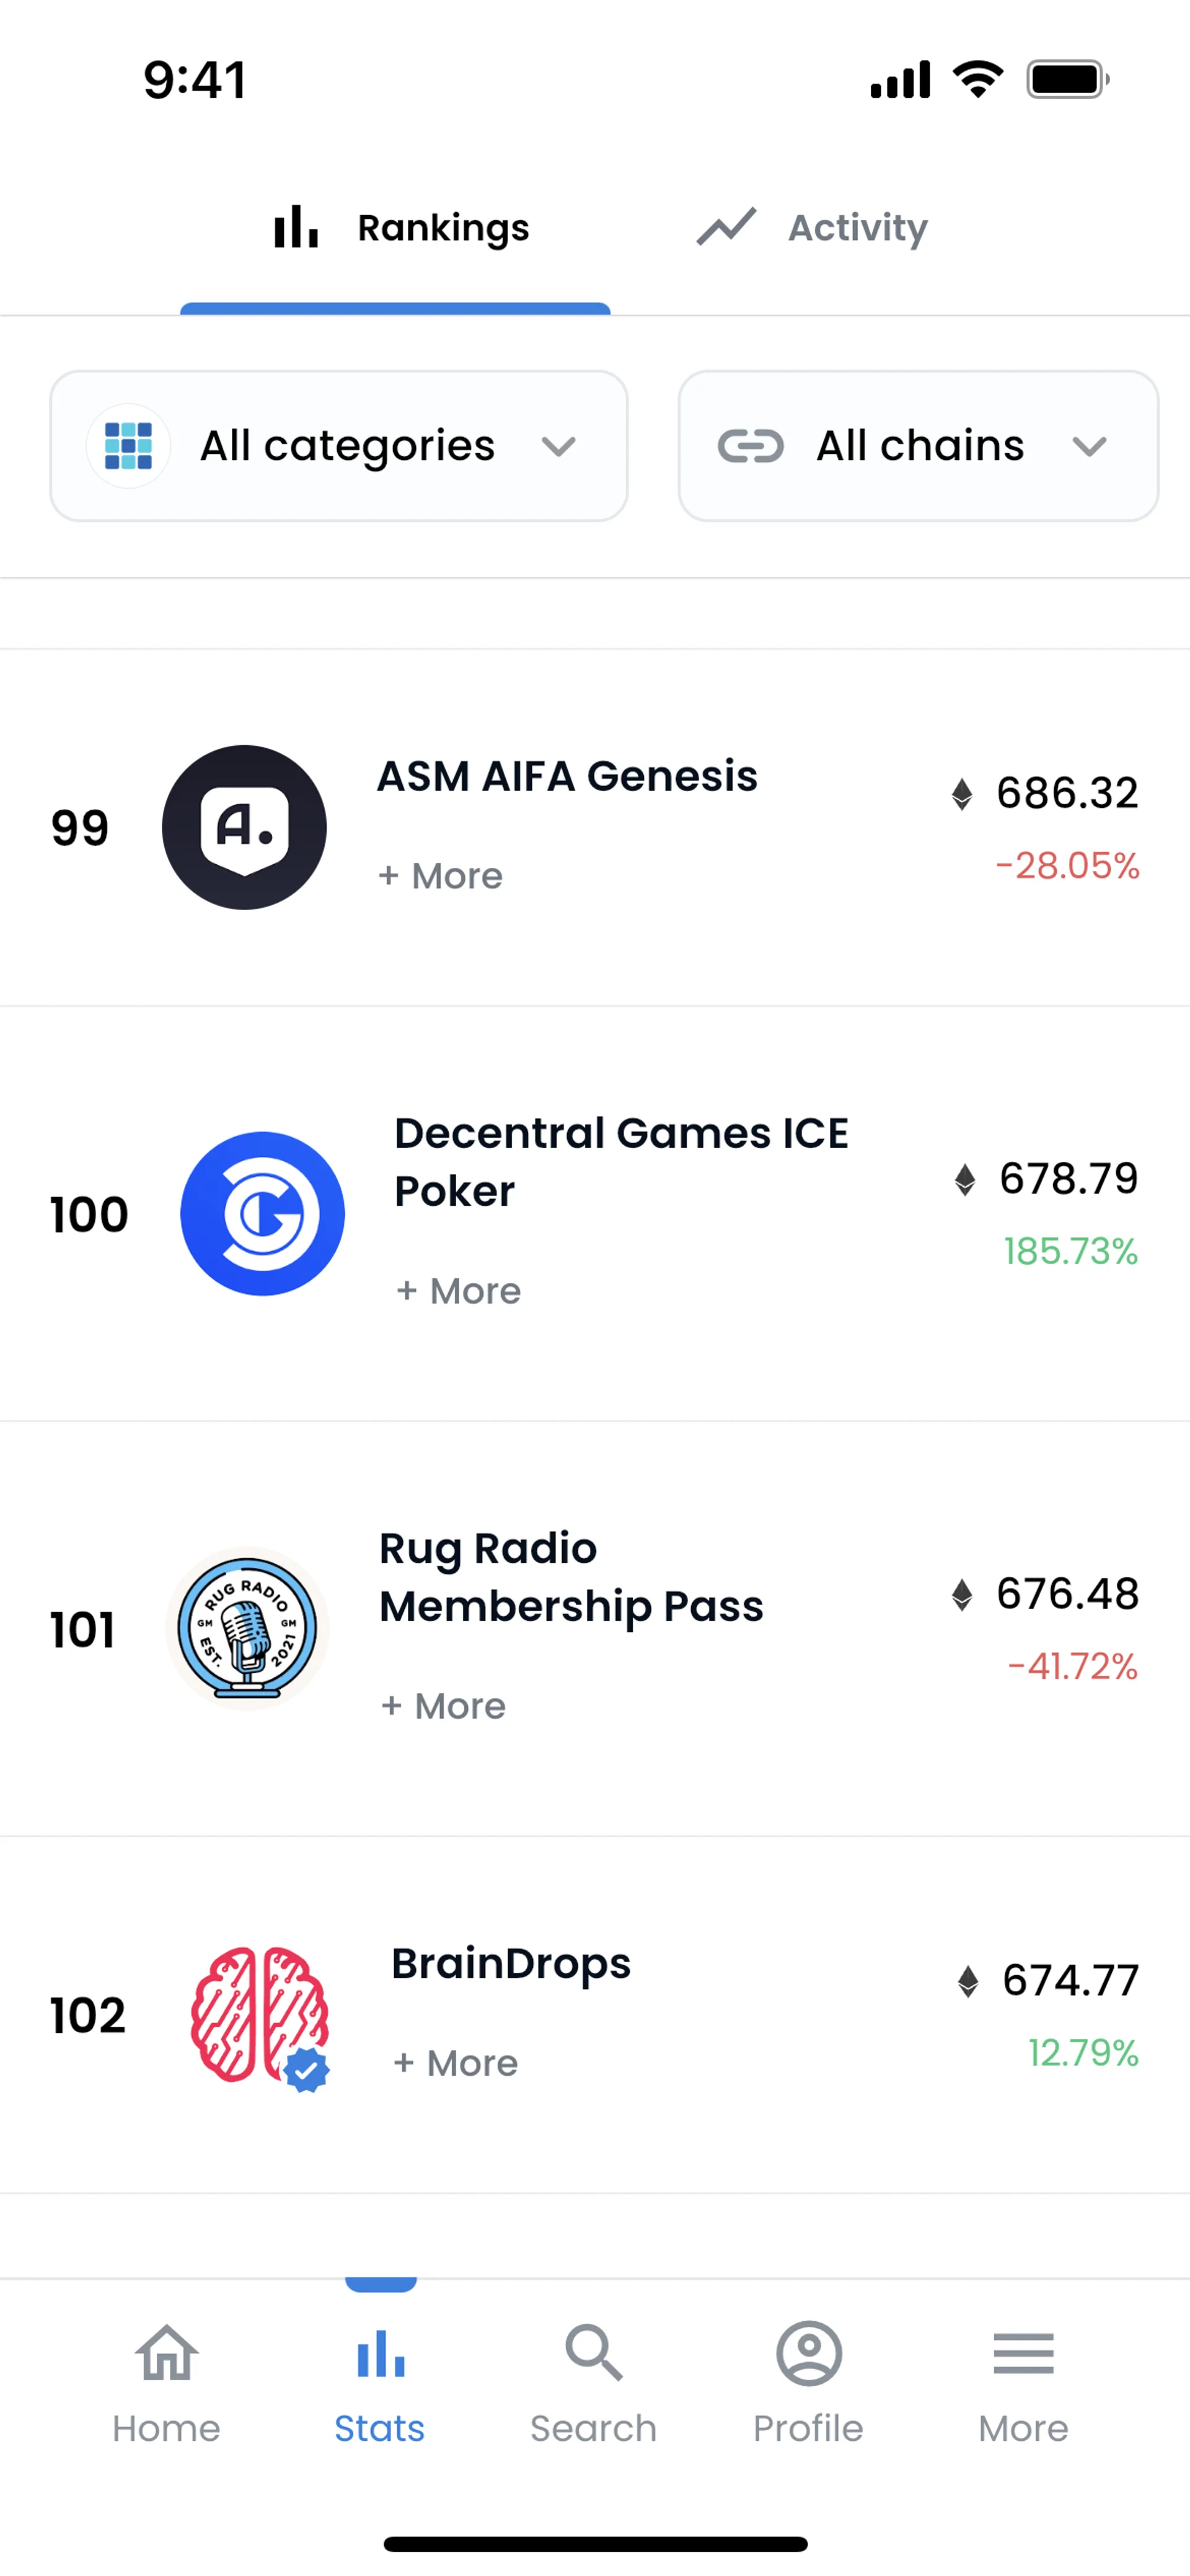Tap the BrainDrops brain logo
Screen dimensions: 1190x2576
[259, 2015]
